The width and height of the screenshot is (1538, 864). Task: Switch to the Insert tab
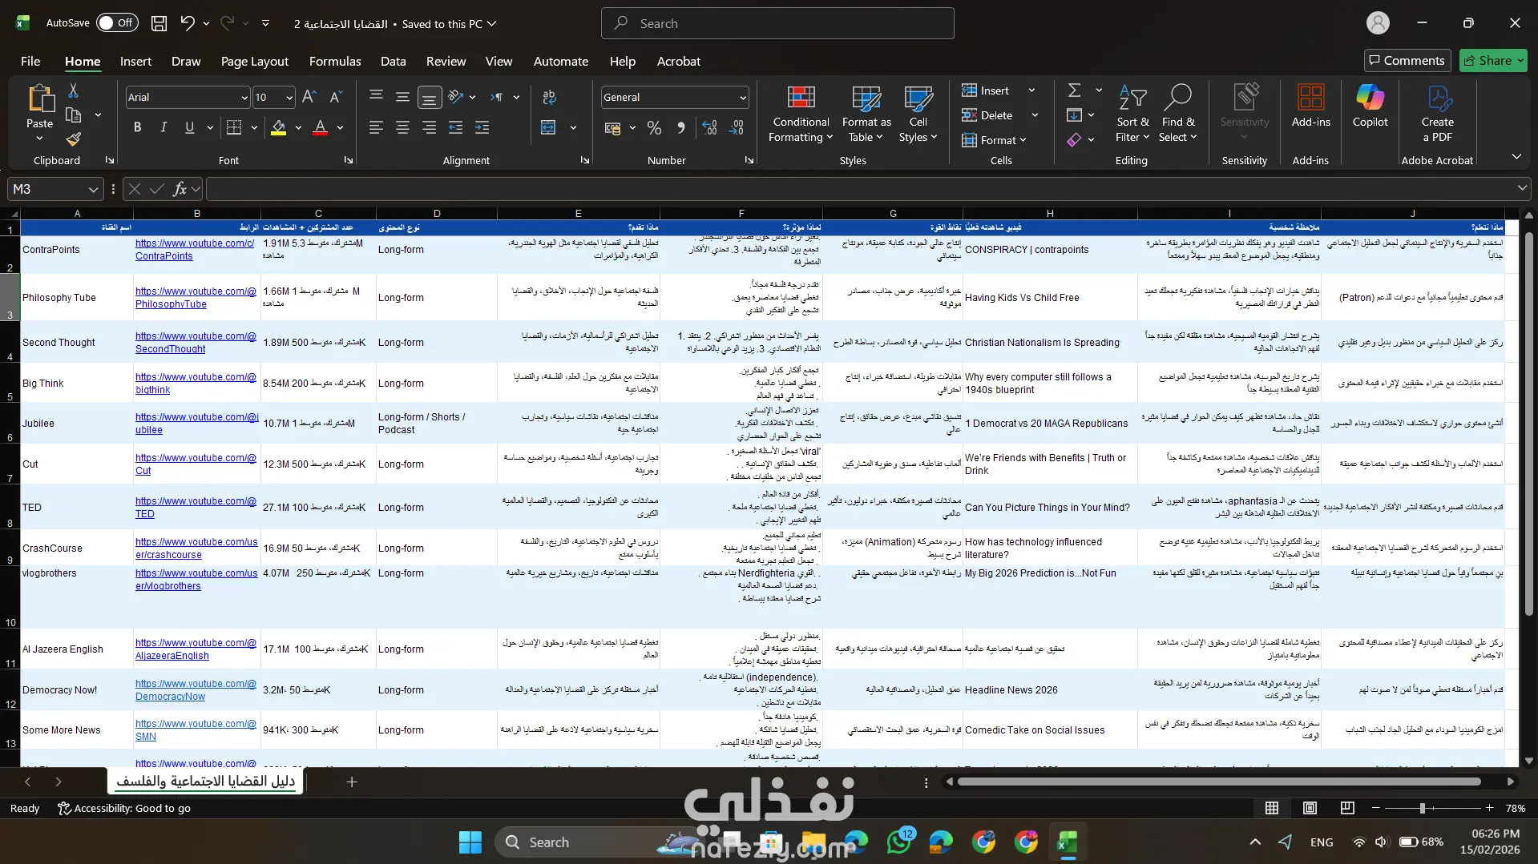[135, 61]
